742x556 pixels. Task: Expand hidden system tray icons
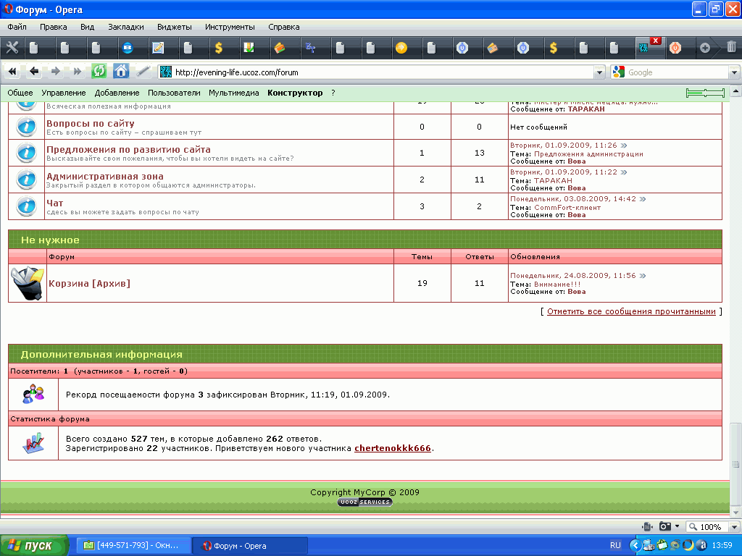[635, 546]
